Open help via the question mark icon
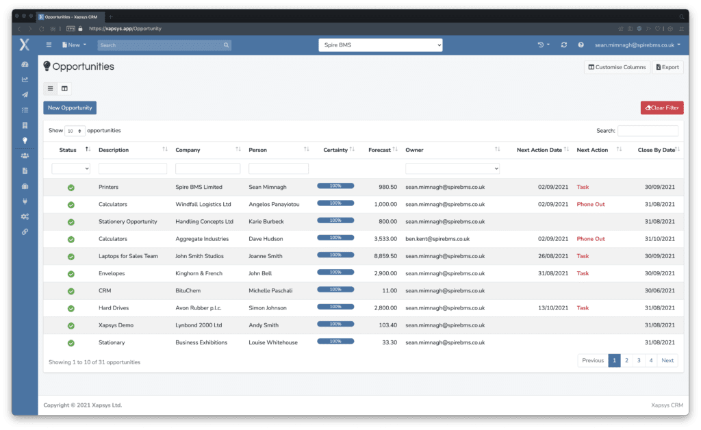Image resolution: width=701 pixels, height=430 pixels. point(581,45)
